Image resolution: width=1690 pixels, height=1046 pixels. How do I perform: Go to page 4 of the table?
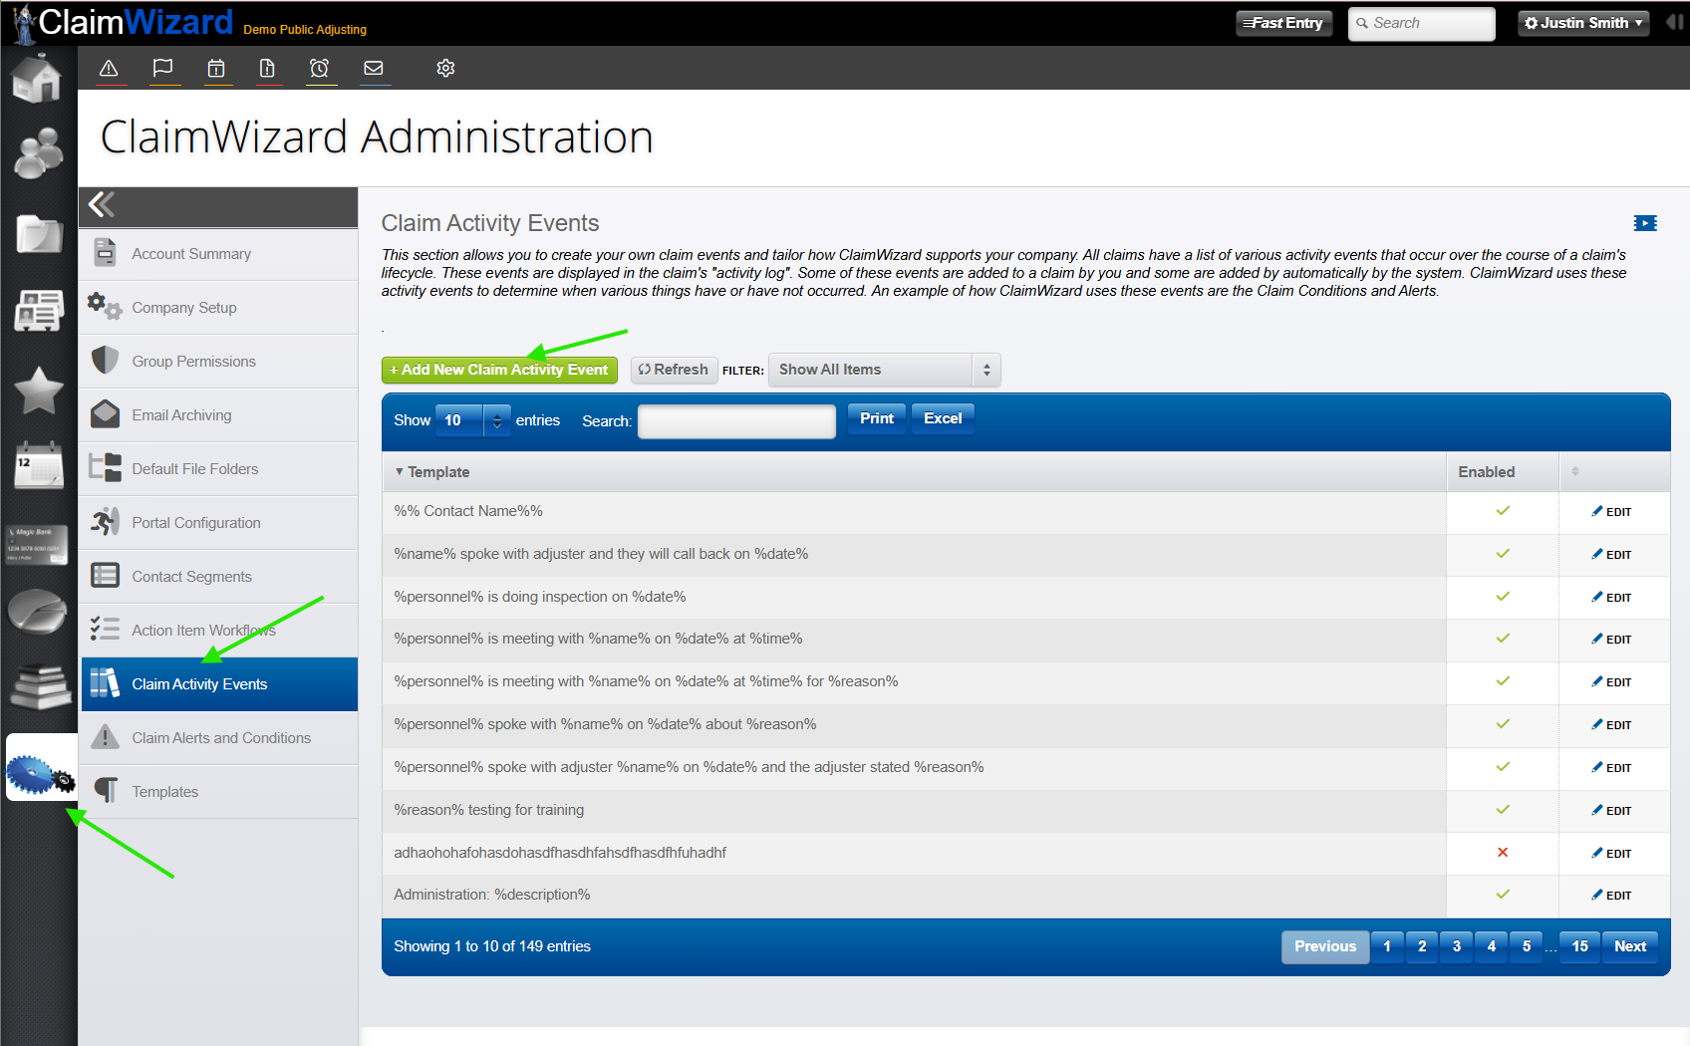tap(1492, 946)
